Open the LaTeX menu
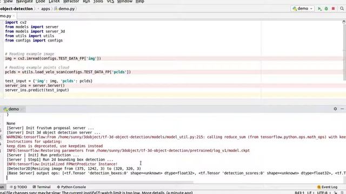The image size is (346, 194). 54,2
